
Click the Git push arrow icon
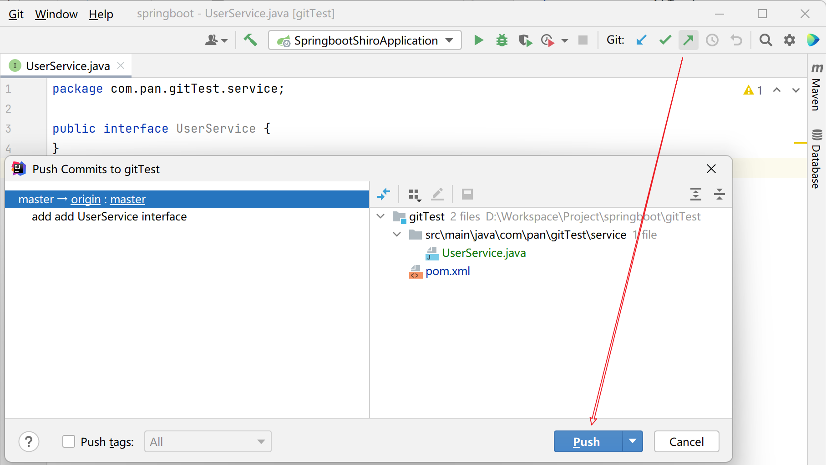(688, 40)
